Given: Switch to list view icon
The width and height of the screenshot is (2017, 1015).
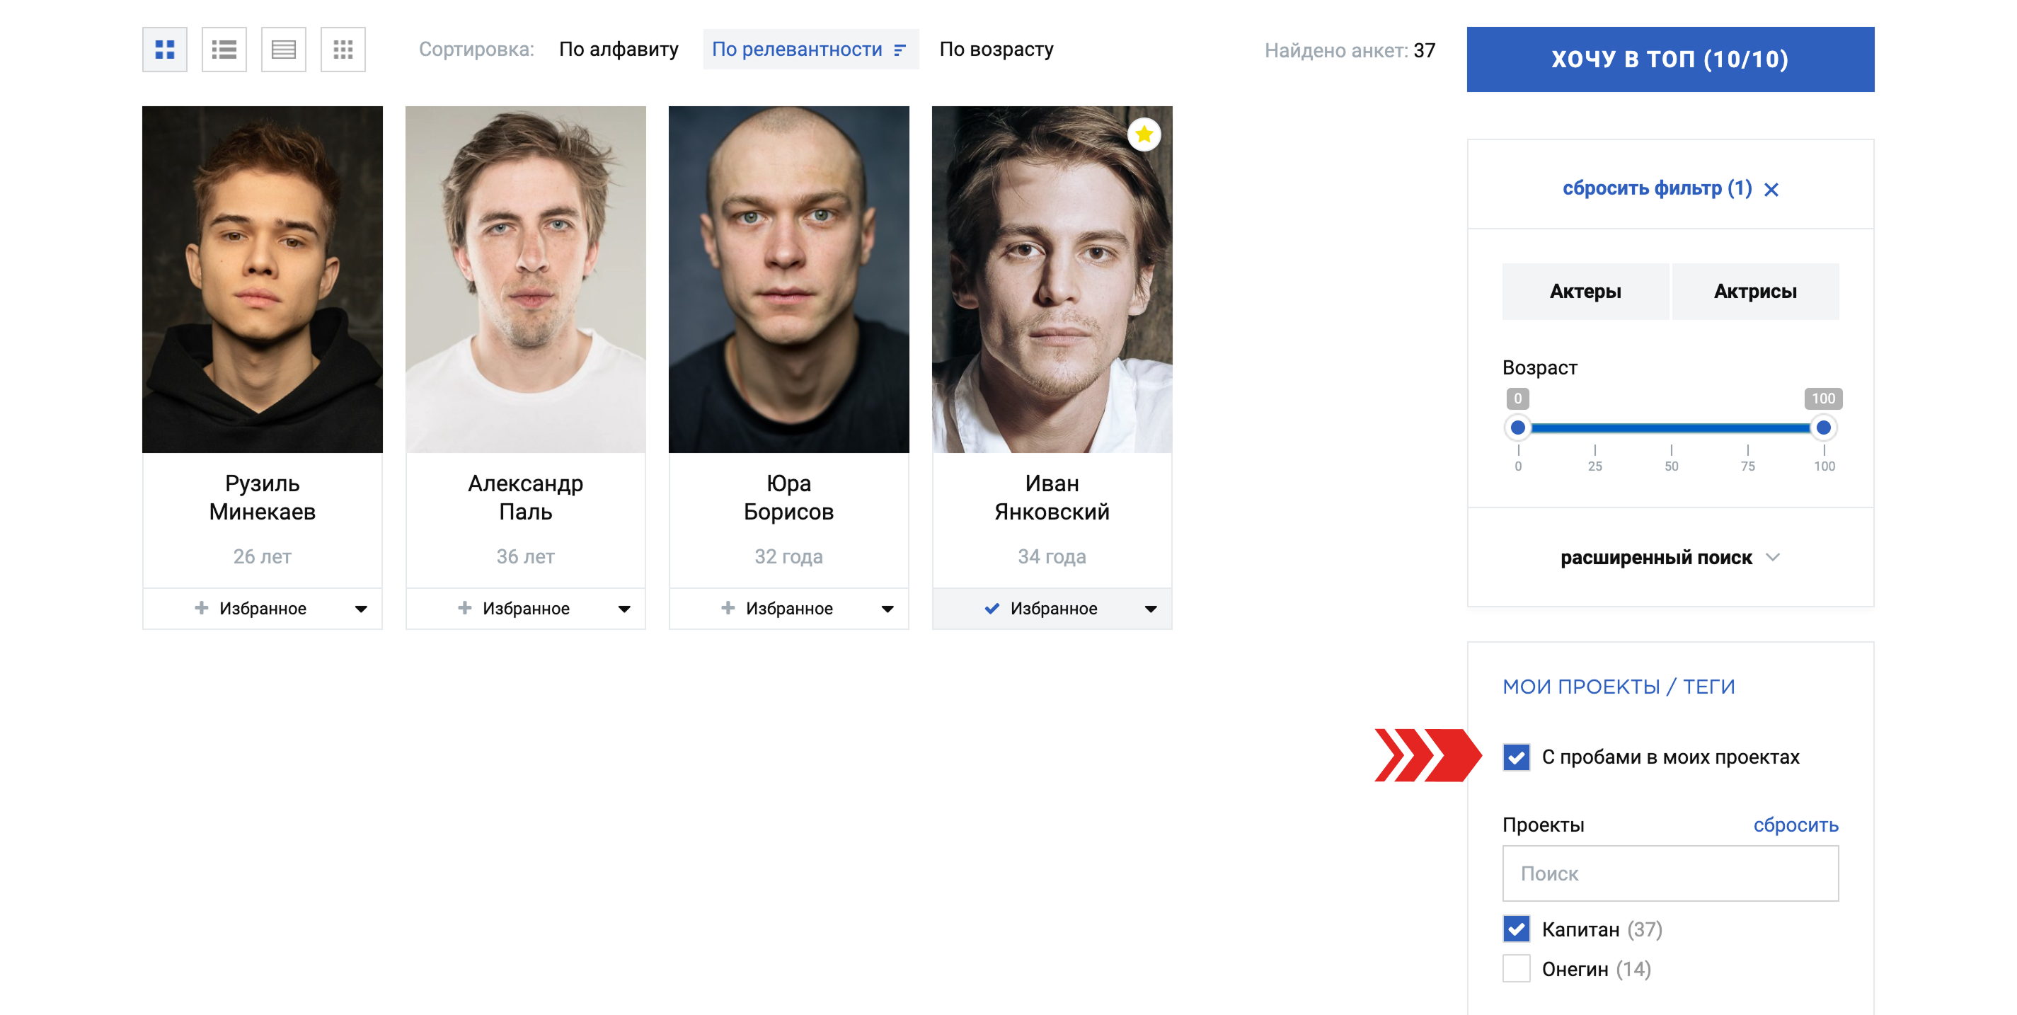Looking at the screenshot, I should pyautogui.click(x=224, y=50).
